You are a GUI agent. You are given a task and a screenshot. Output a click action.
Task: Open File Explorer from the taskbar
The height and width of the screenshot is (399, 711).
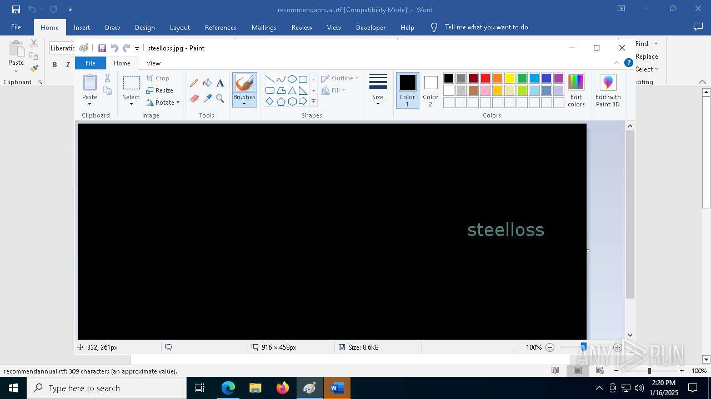coord(255,388)
